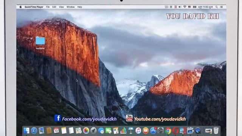Open the battery status menu
This screenshot has width=242, height=136.
pyautogui.click(x=195, y=7)
